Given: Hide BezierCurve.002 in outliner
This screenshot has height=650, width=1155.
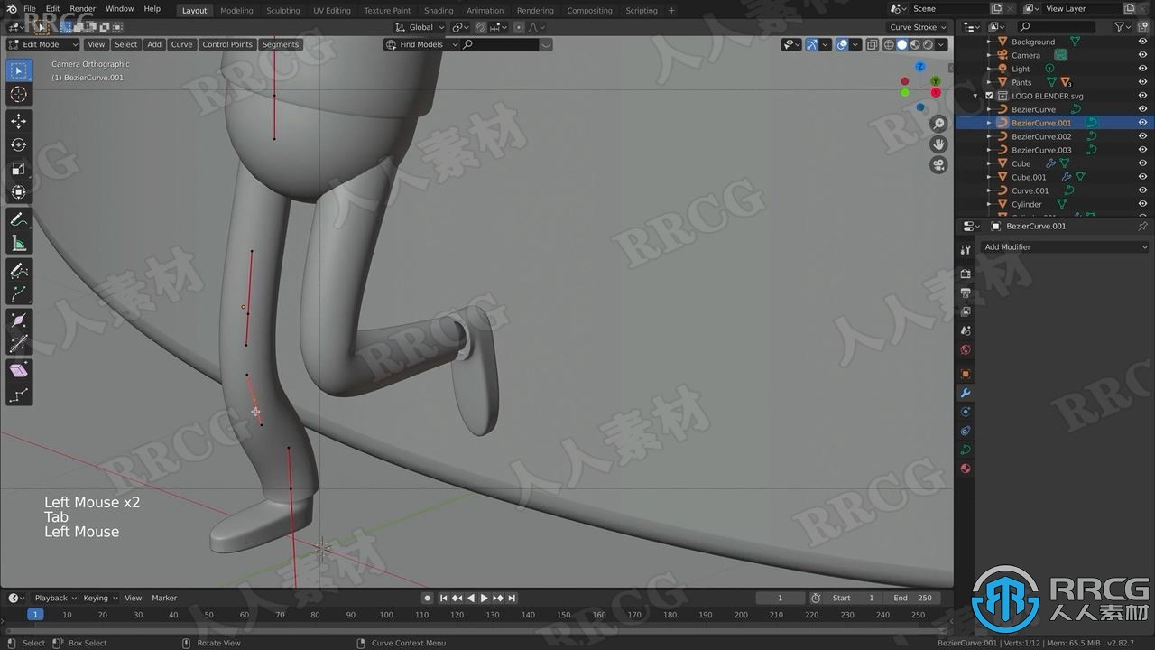Looking at the screenshot, I should 1142,136.
